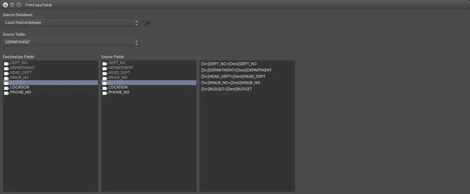Select highlighted BUDGET in Destination Fields
The height and width of the screenshot is (194, 470).
tap(18, 83)
